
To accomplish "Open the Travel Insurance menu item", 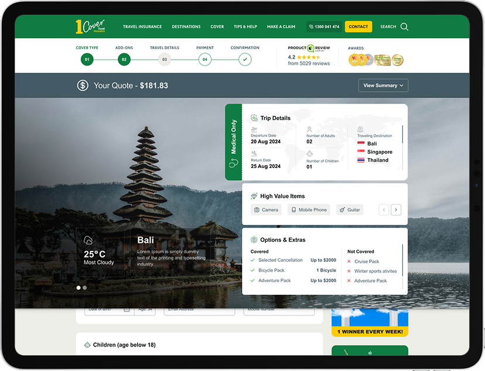I will point(142,27).
